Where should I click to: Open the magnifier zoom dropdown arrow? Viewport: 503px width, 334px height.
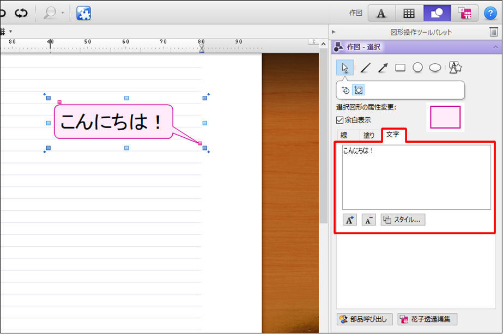tap(63, 13)
